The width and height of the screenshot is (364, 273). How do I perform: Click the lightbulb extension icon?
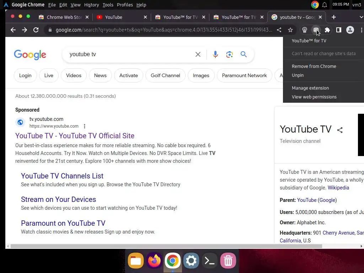click(x=305, y=30)
